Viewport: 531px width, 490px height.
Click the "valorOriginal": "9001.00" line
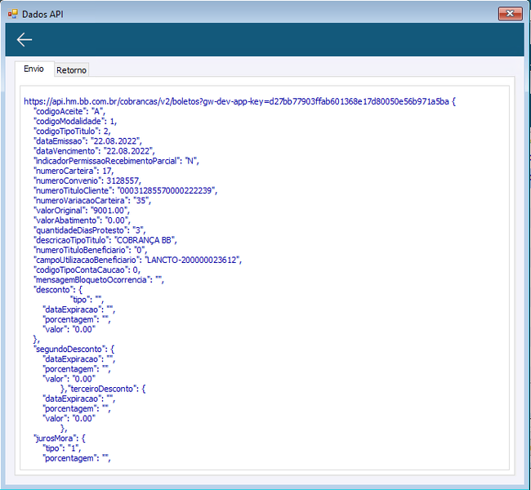click(81, 210)
